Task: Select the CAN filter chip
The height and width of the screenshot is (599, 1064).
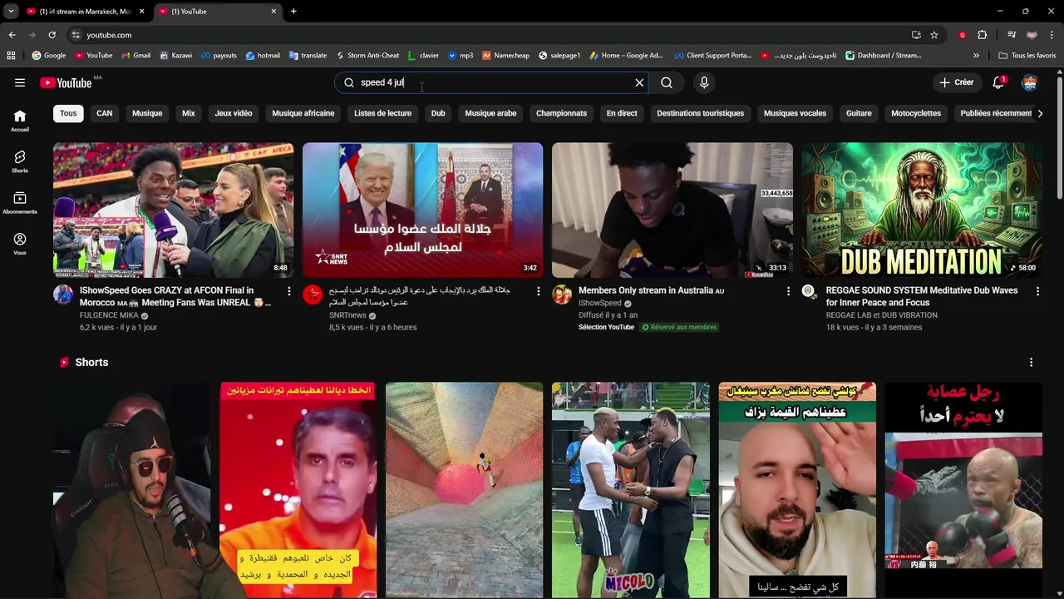Action: (104, 113)
